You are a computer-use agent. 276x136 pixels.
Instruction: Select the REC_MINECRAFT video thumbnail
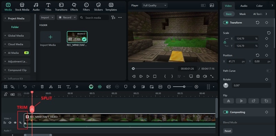(77, 37)
